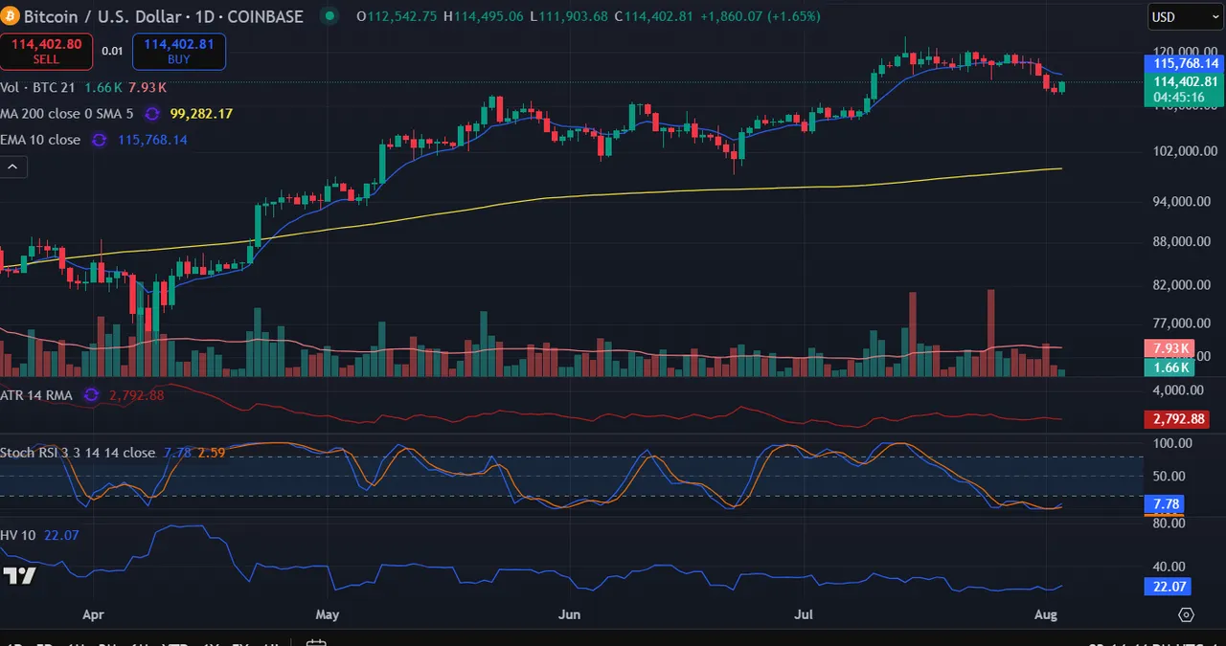This screenshot has width=1226, height=646.
Task: Click the 0.01 spread value
Action: (112, 51)
